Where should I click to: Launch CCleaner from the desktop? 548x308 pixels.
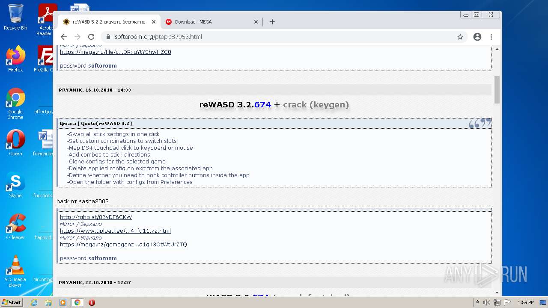(15, 226)
